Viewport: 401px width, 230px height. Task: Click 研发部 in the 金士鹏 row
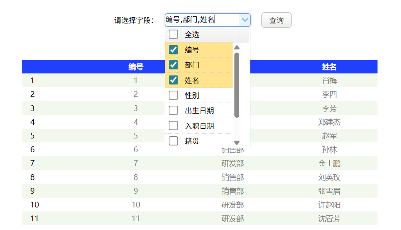pyautogui.click(x=233, y=163)
